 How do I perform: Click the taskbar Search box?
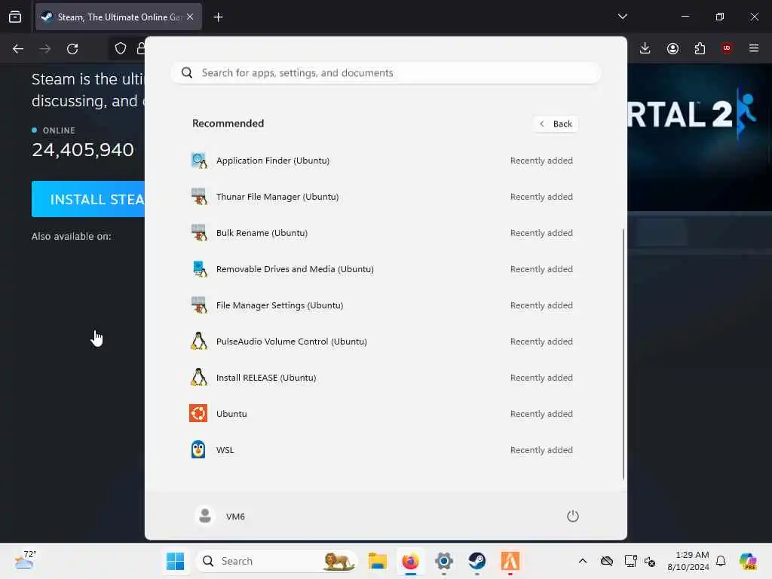(277, 561)
